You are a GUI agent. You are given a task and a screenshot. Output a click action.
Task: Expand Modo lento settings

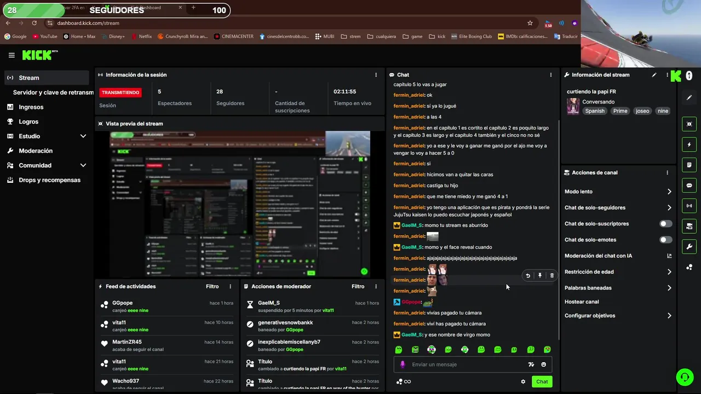click(669, 192)
